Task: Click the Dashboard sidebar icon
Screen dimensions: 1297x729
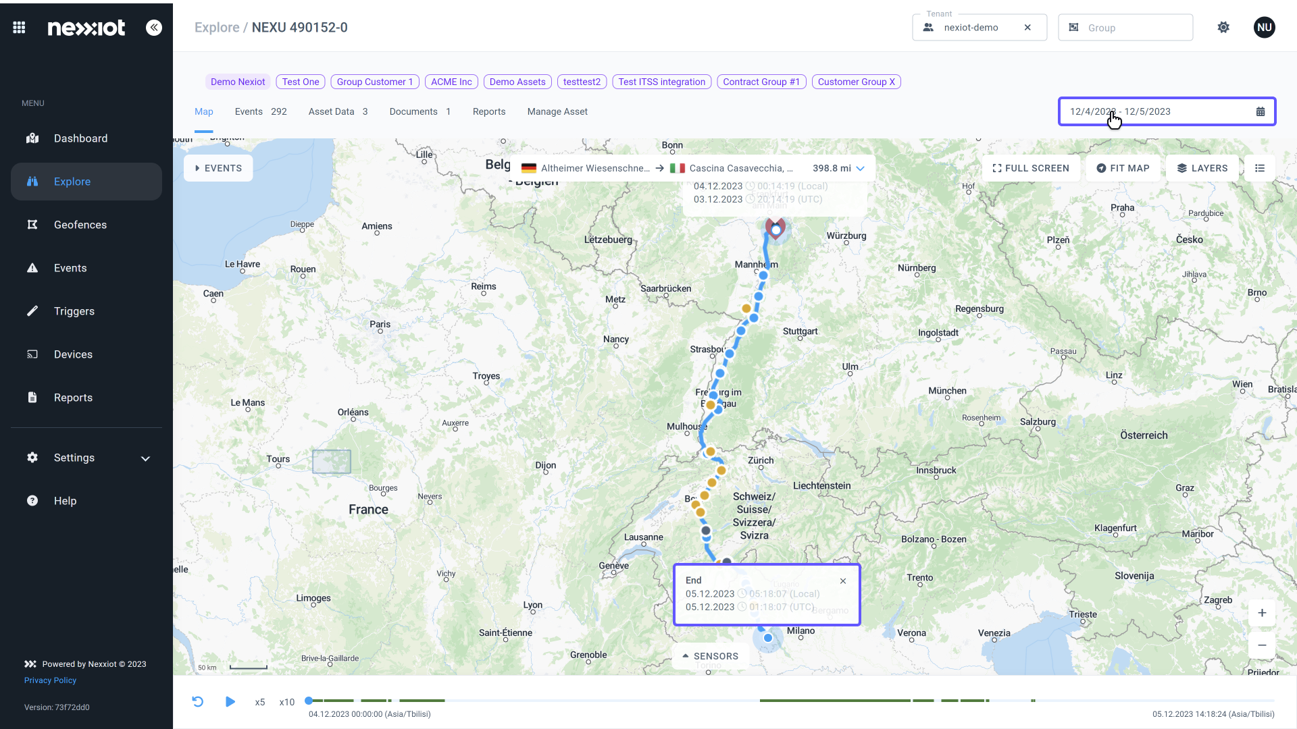Action: click(x=32, y=138)
